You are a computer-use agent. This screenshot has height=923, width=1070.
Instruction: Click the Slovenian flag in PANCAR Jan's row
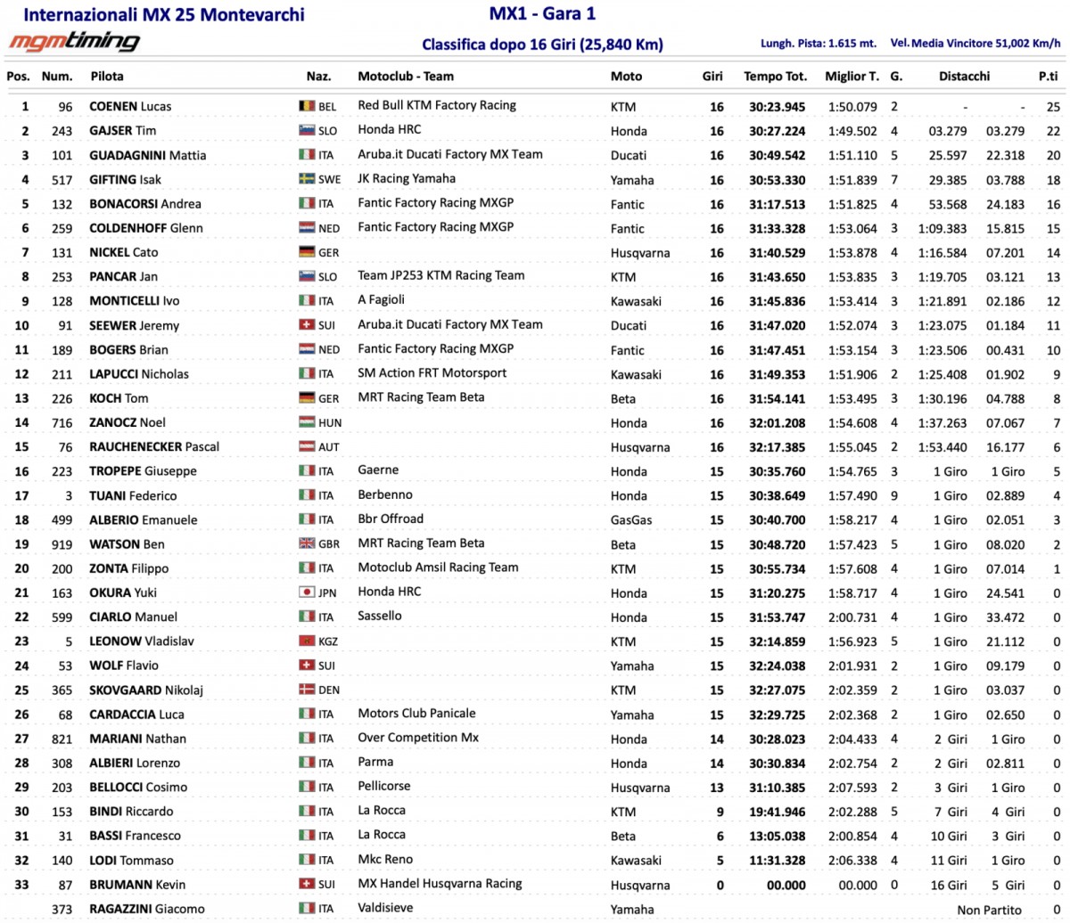307,277
